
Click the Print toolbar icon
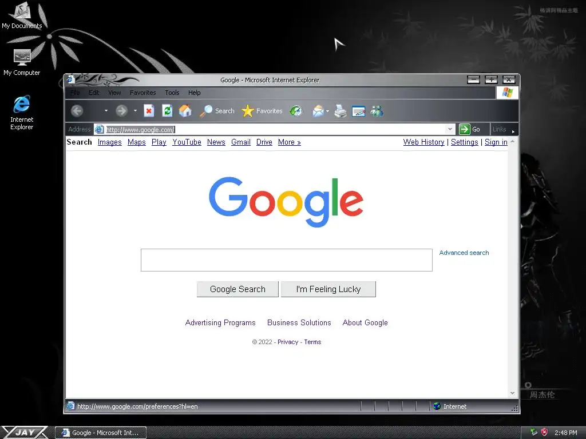(x=340, y=111)
